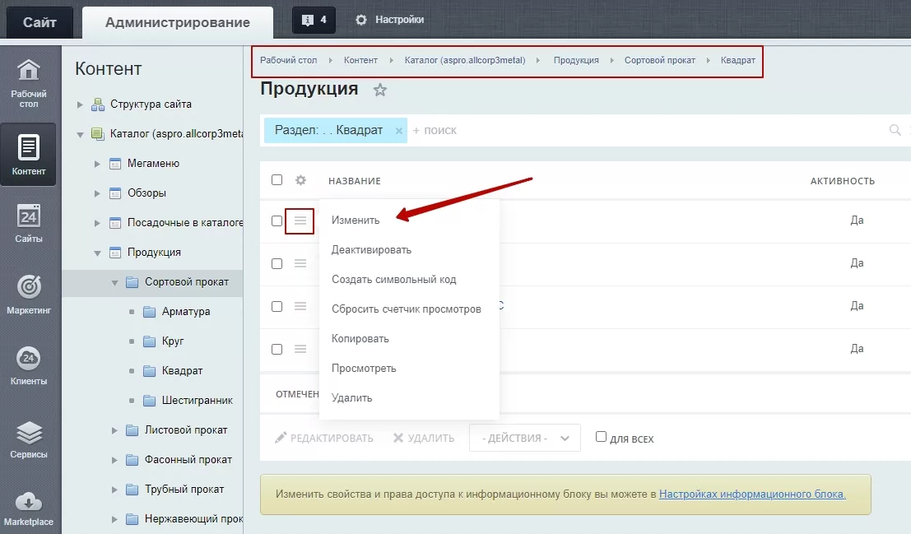Image resolution: width=911 pixels, height=534 pixels.
Task: Switch to the Сайт tab
Action: click(40, 23)
